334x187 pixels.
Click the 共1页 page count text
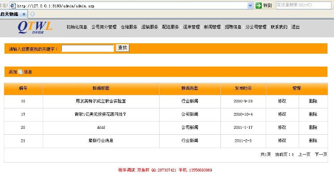click(x=266, y=154)
